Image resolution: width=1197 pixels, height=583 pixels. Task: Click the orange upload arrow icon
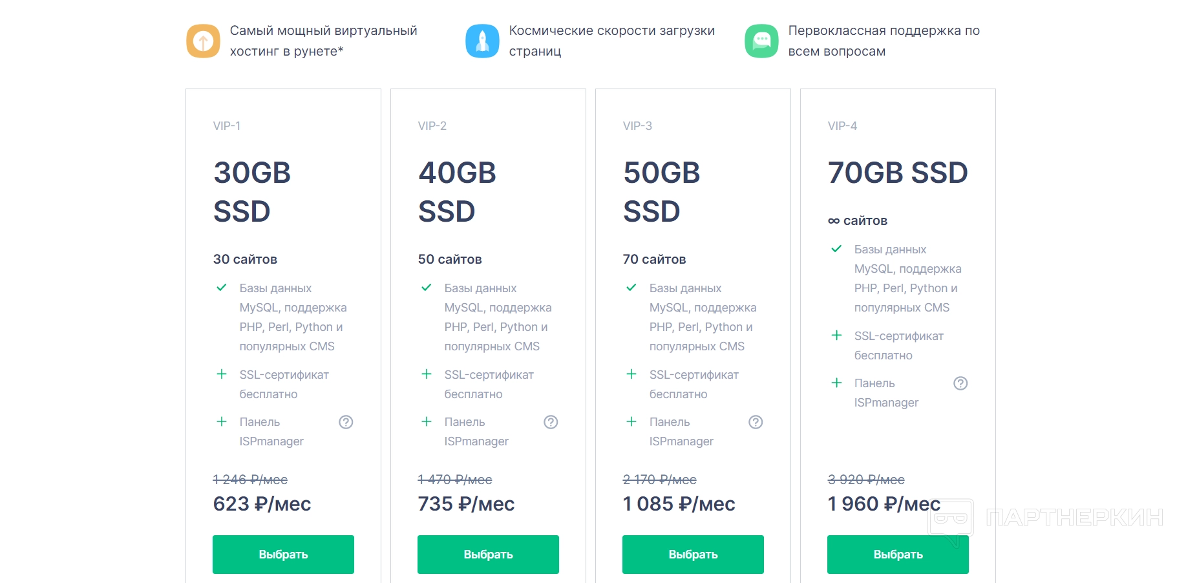203,41
